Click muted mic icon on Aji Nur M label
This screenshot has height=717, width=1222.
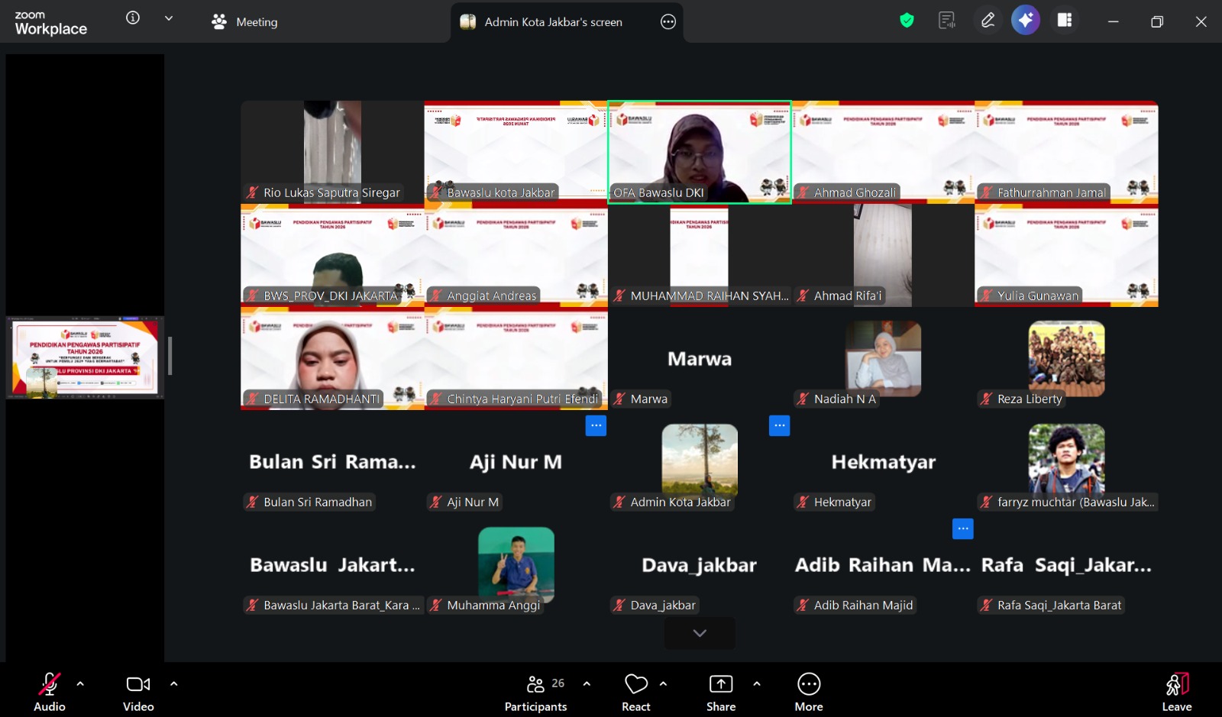tap(436, 502)
